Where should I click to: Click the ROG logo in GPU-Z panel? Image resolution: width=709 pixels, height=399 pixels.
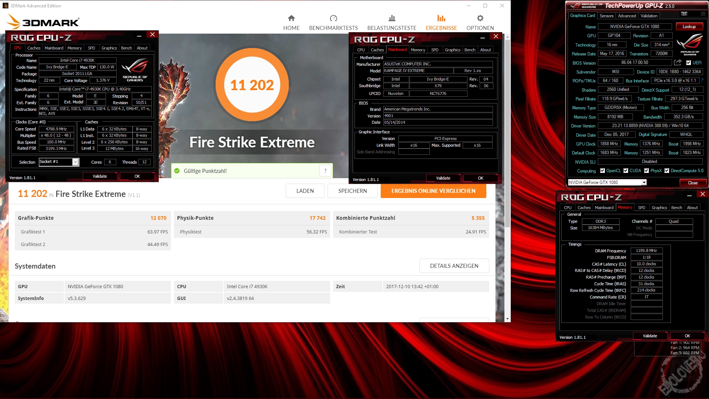pos(690,45)
